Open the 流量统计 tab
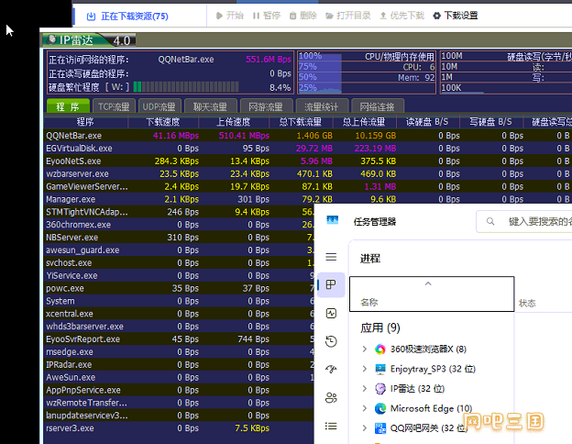Viewport: 572px width, 444px height. click(x=322, y=106)
